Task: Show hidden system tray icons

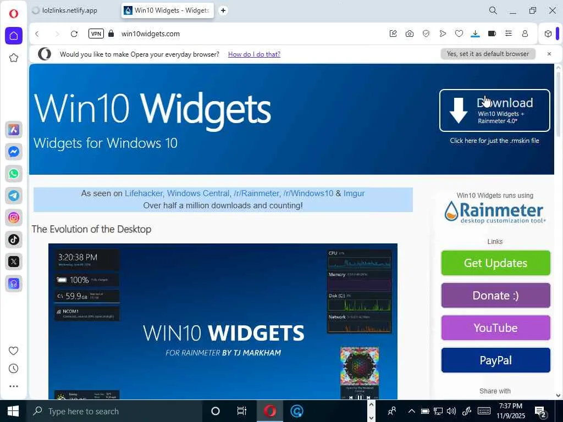Action: tap(411, 411)
